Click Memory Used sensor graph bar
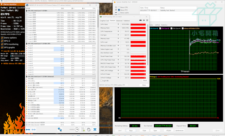 [x=138, y=39]
